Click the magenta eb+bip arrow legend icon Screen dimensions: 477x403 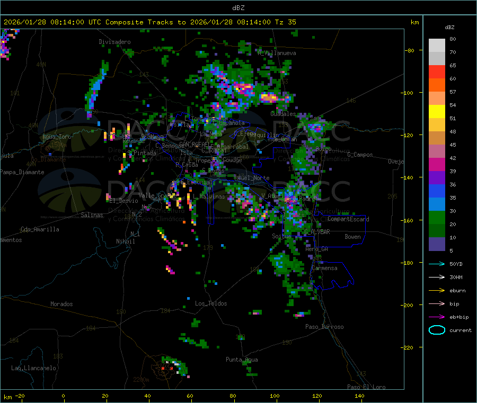coord(437,317)
